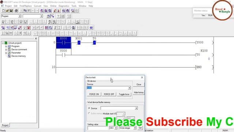Expand the Program tree node

coord(6,46)
